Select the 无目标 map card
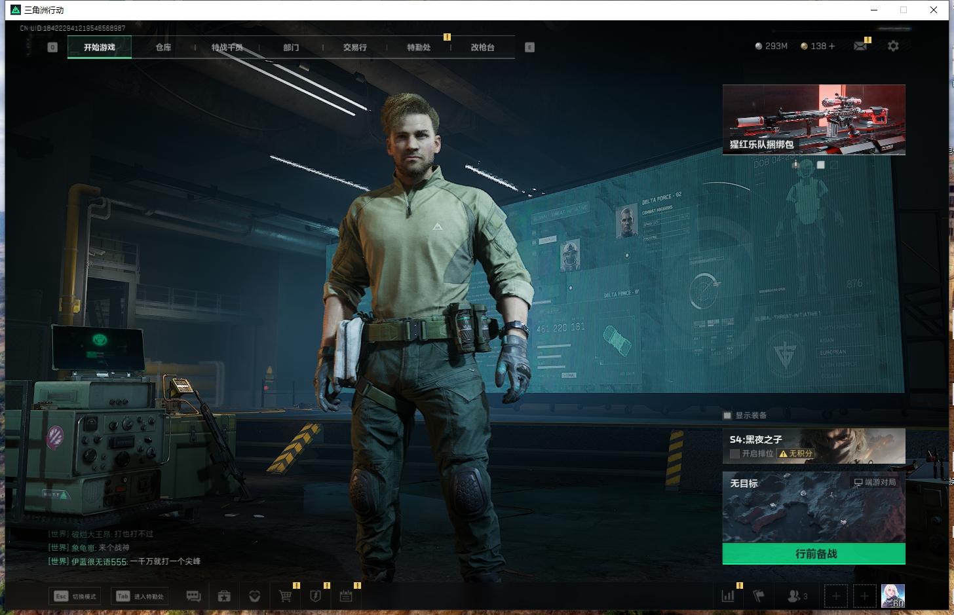This screenshot has width=954, height=615. [814, 508]
